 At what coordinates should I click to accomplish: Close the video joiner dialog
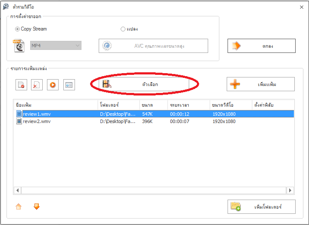click(302, 7)
